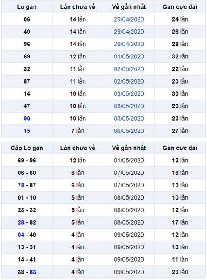This screenshot has width=207, height=280.
Task: Click '6 lần' chưa về for pair 78 - 87
Action: tap(78, 185)
